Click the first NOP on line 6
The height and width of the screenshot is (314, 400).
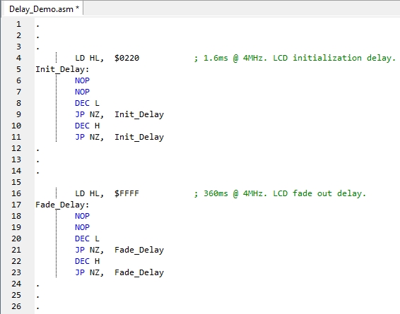tap(82, 80)
